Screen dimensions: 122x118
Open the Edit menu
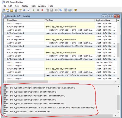coord(10,6)
